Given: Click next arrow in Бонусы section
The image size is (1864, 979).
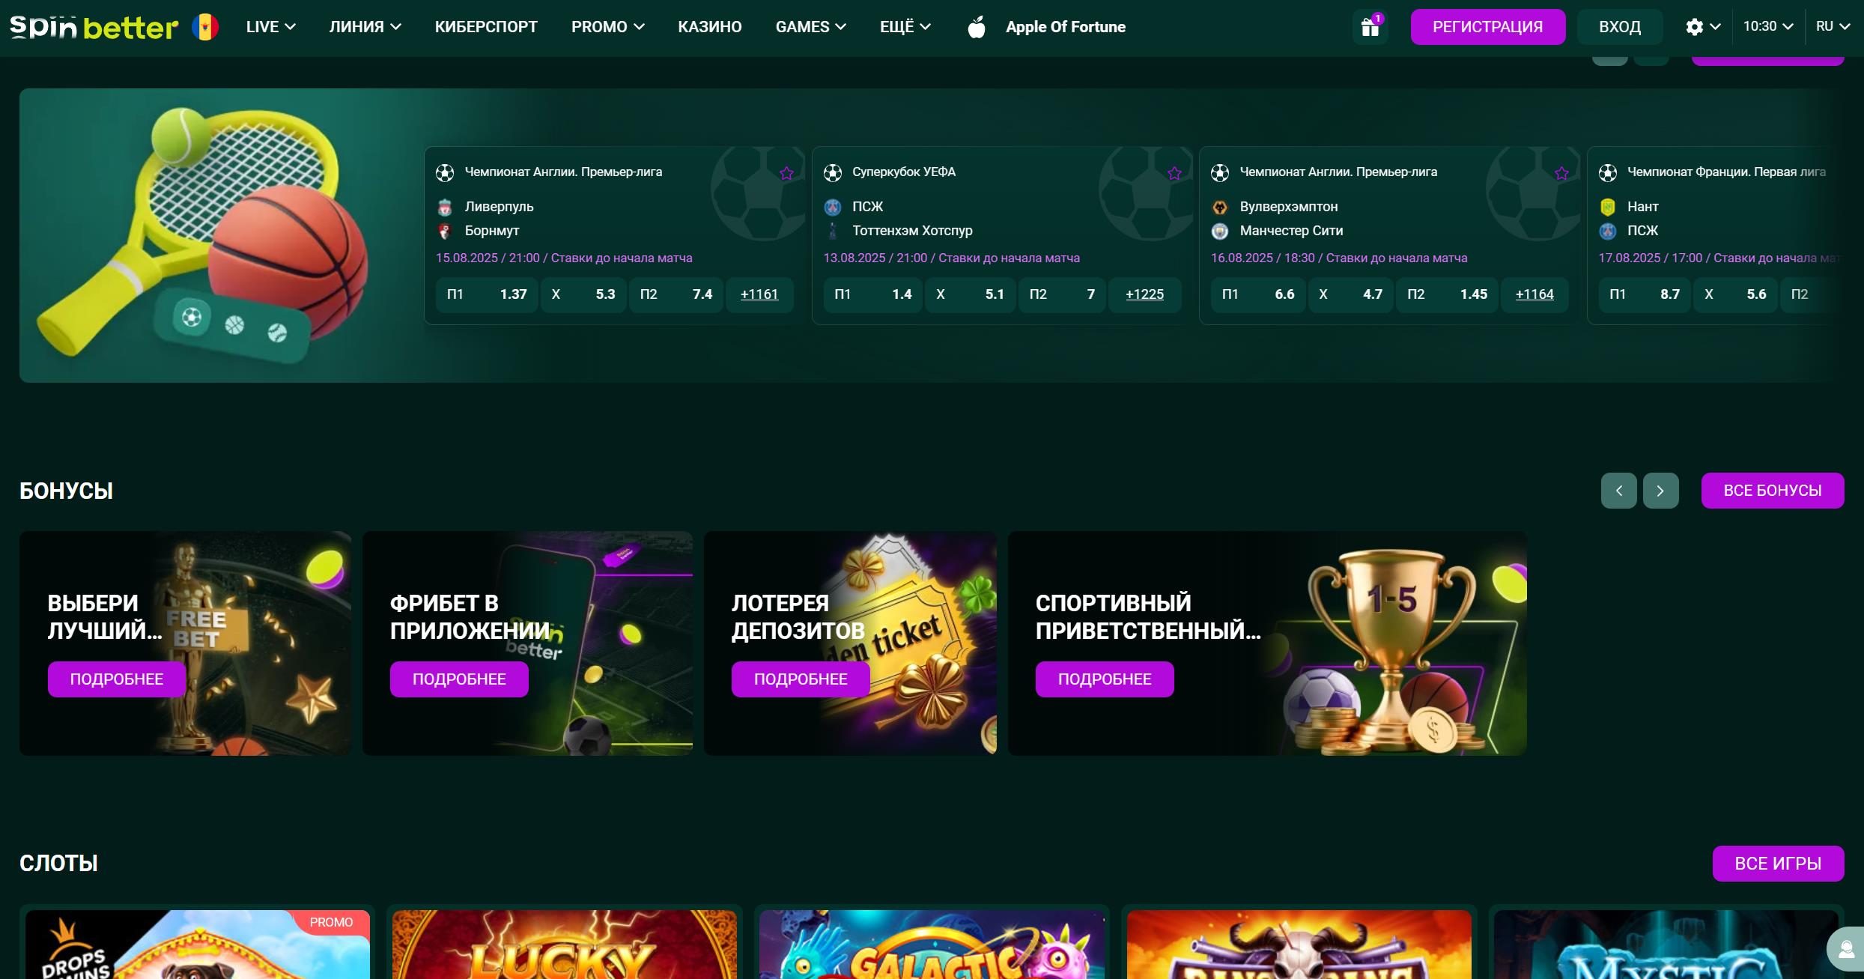Looking at the screenshot, I should (x=1661, y=491).
